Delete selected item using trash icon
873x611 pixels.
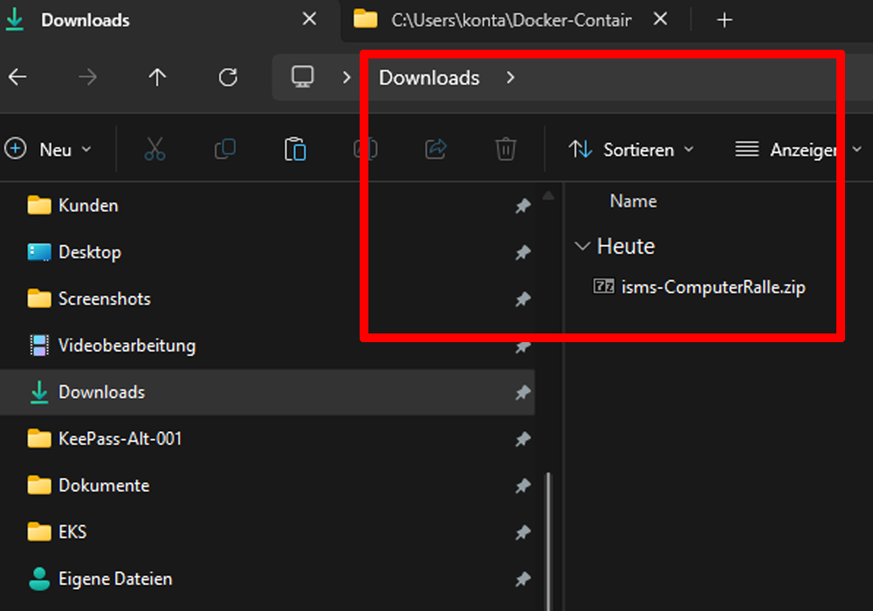click(x=505, y=149)
